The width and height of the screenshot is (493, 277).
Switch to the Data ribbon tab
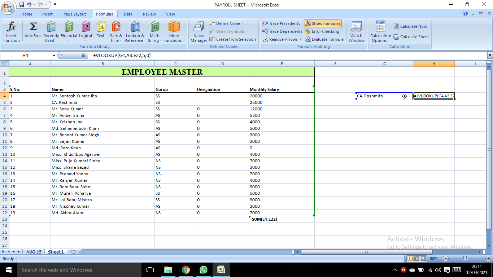point(128,14)
